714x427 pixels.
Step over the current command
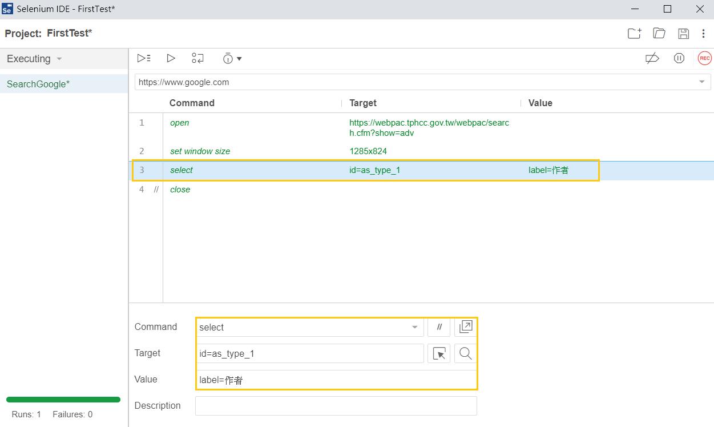pos(197,58)
